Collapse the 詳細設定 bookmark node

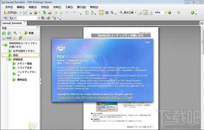coord(7,59)
